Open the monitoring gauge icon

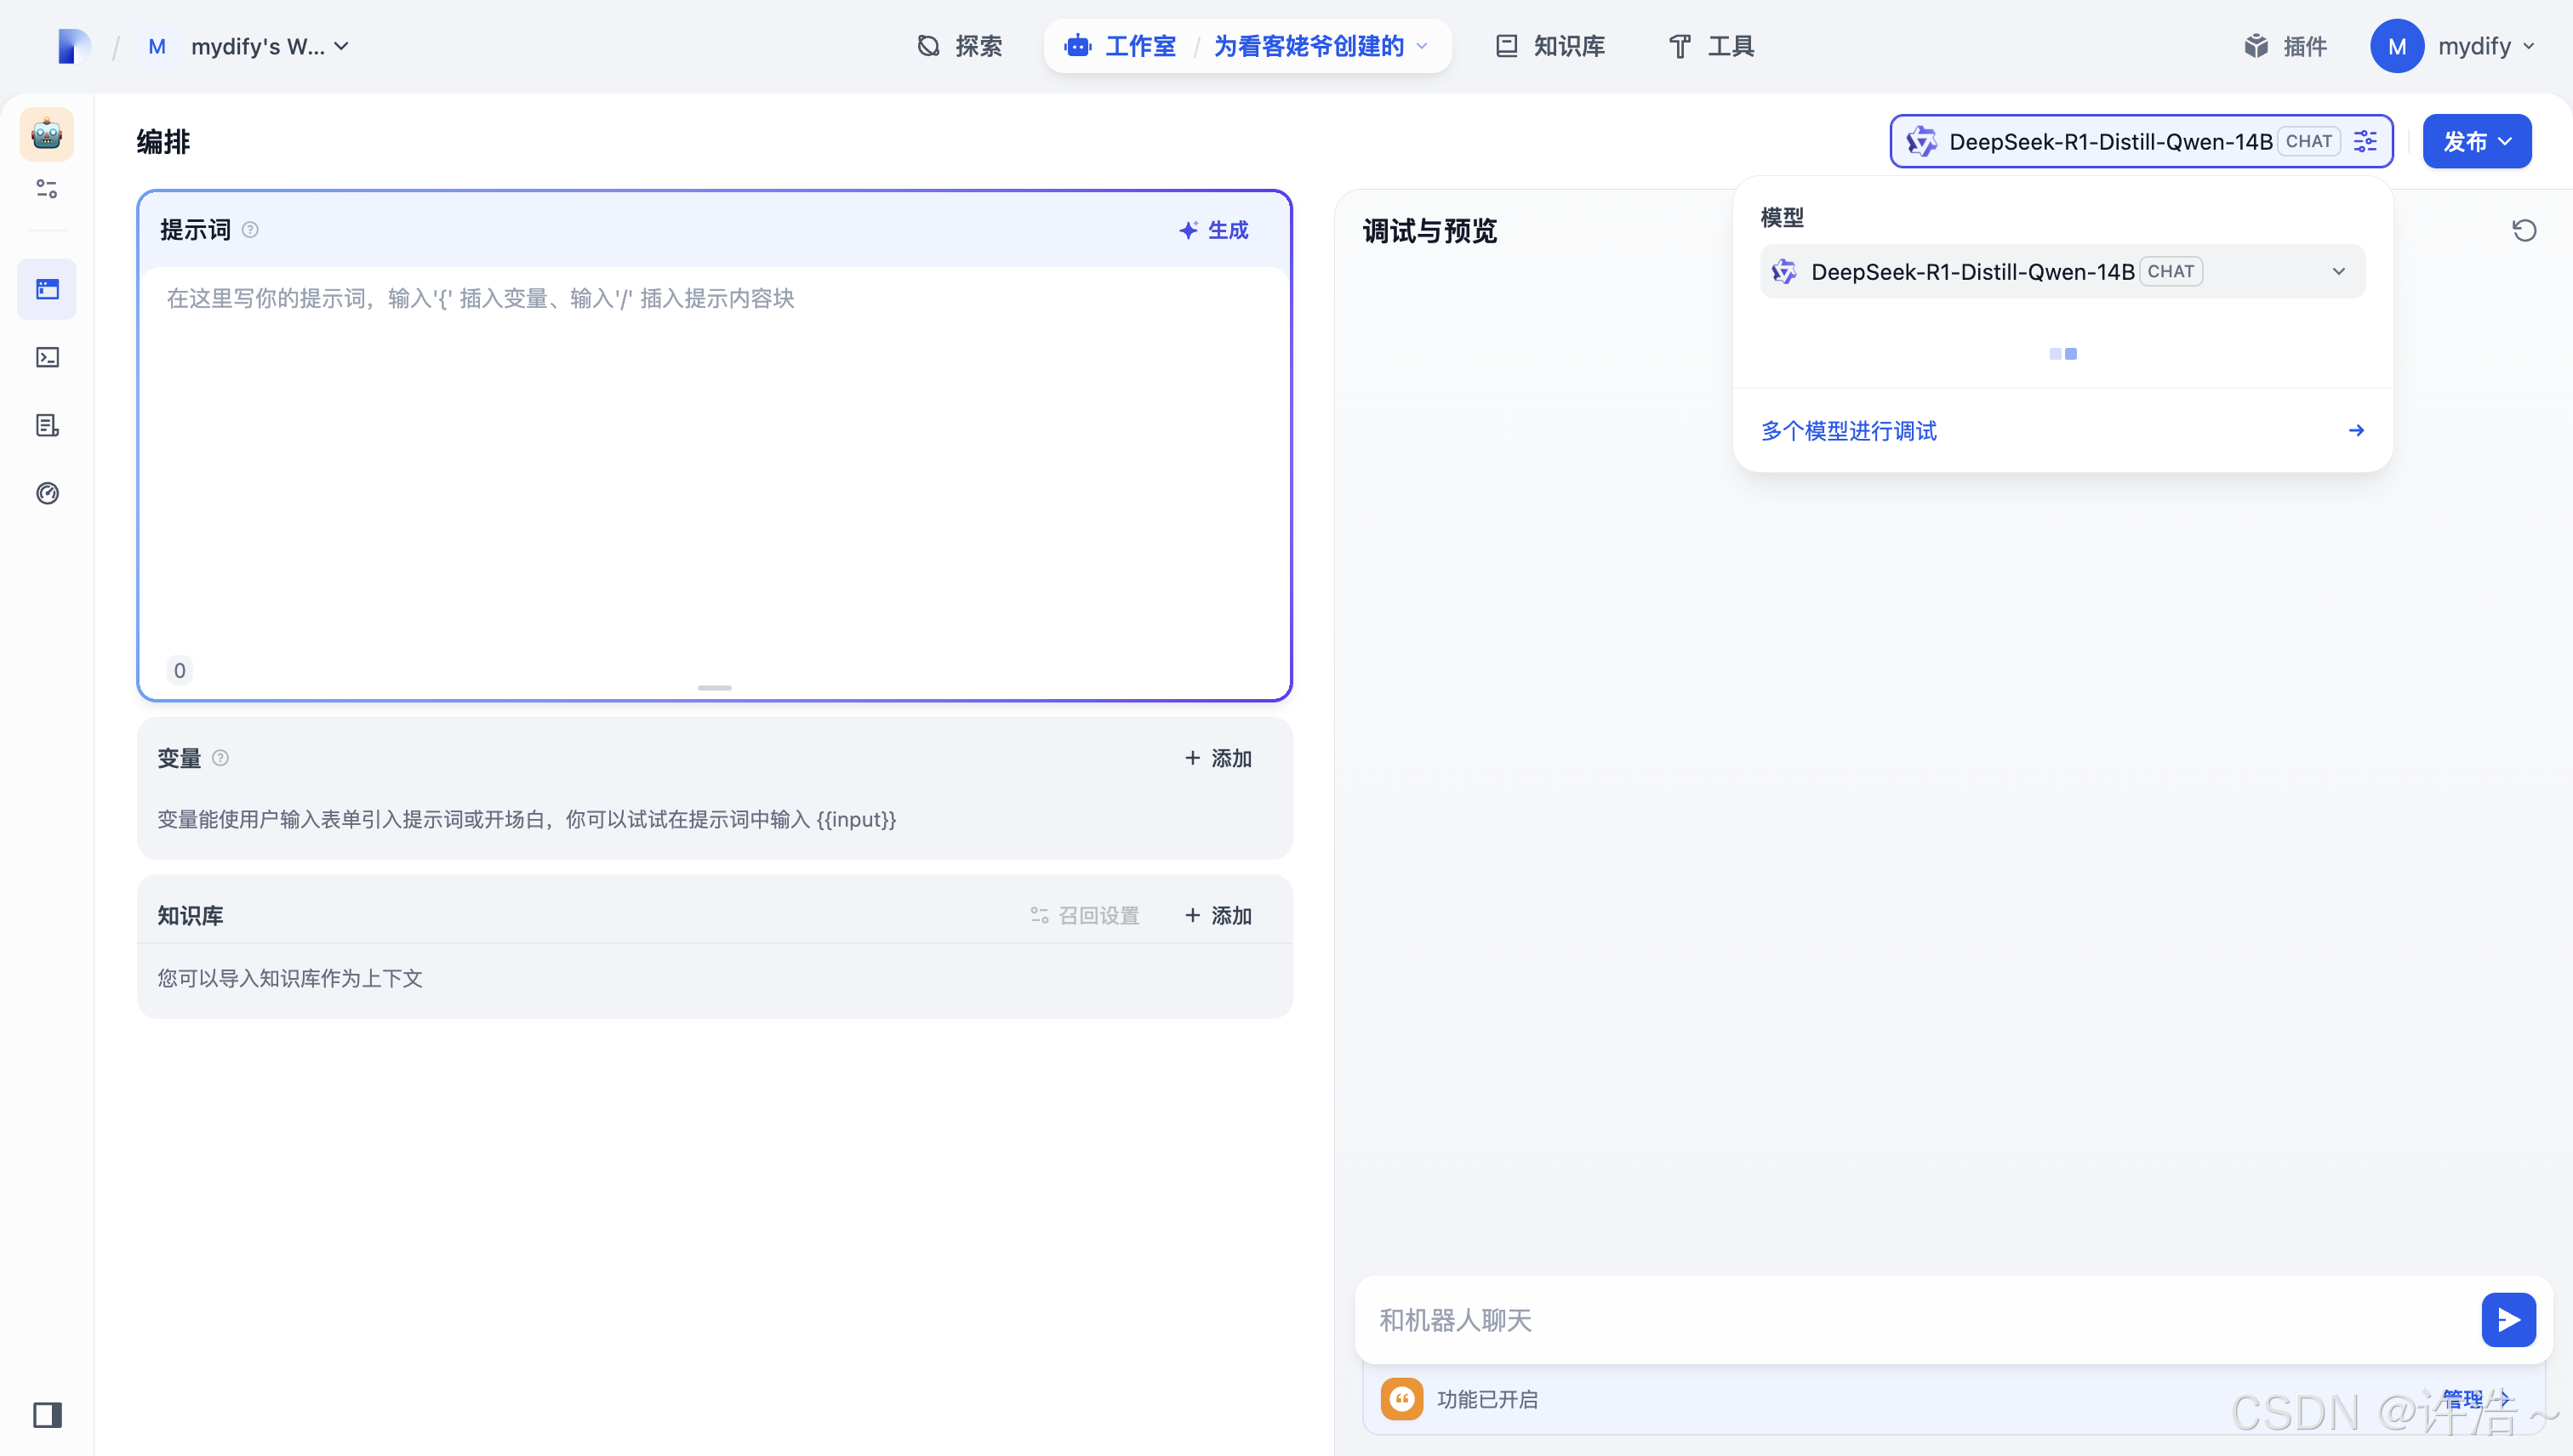pyautogui.click(x=47, y=493)
